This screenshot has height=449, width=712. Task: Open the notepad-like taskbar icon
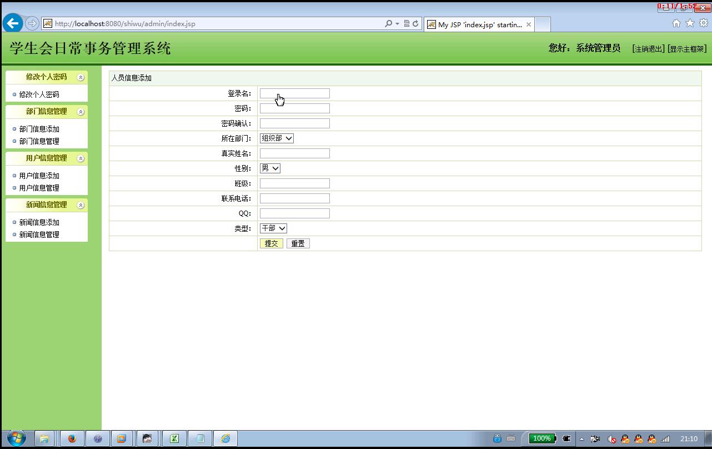tap(200, 438)
